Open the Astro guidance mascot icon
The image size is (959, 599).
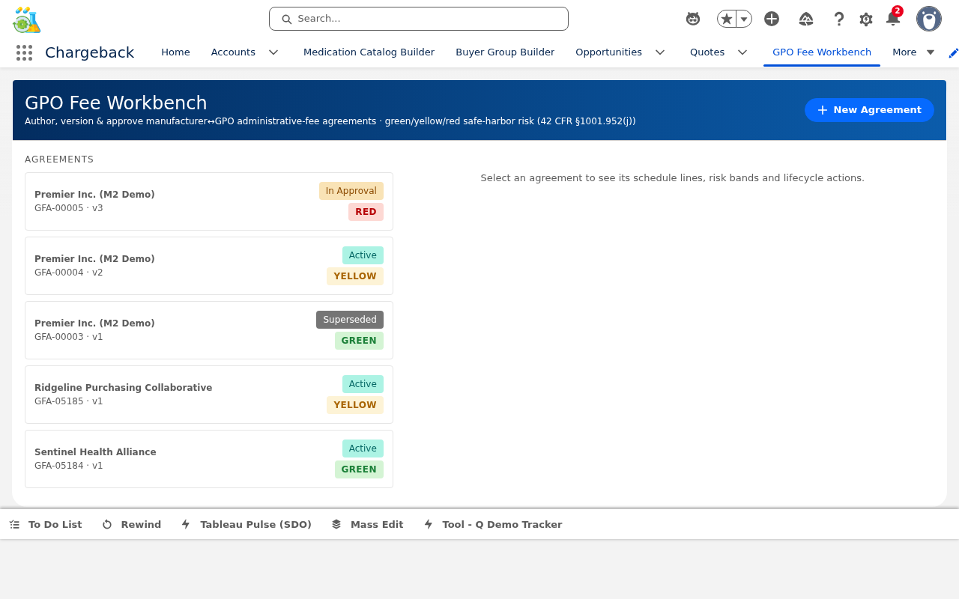[693, 19]
